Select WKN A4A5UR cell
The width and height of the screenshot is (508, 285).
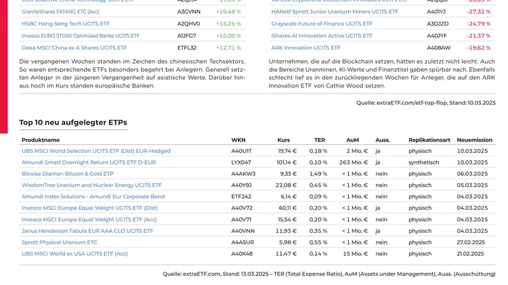[242, 242]
